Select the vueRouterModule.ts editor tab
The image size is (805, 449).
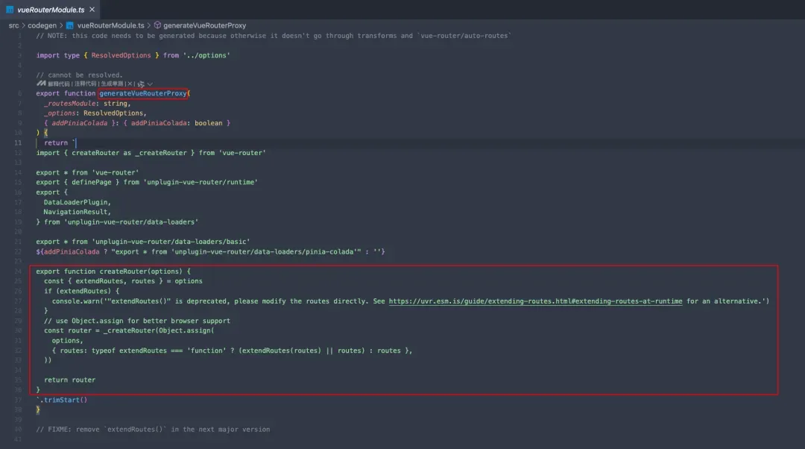tap(51, 9)
